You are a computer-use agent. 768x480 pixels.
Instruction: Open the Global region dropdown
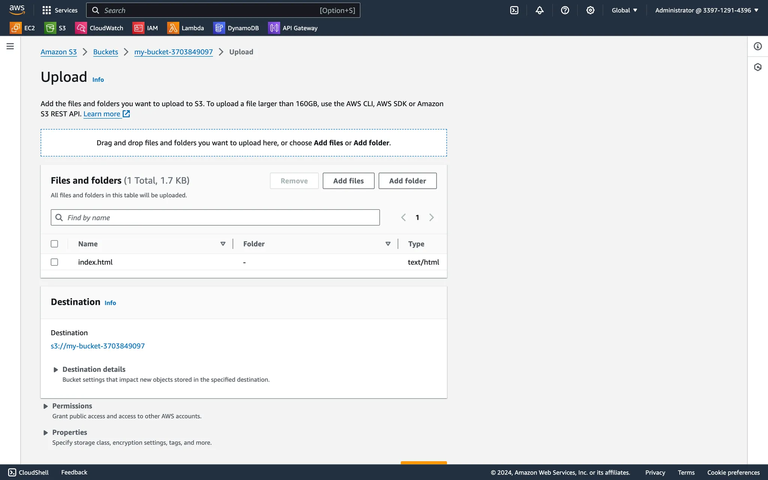coord(624,10)
